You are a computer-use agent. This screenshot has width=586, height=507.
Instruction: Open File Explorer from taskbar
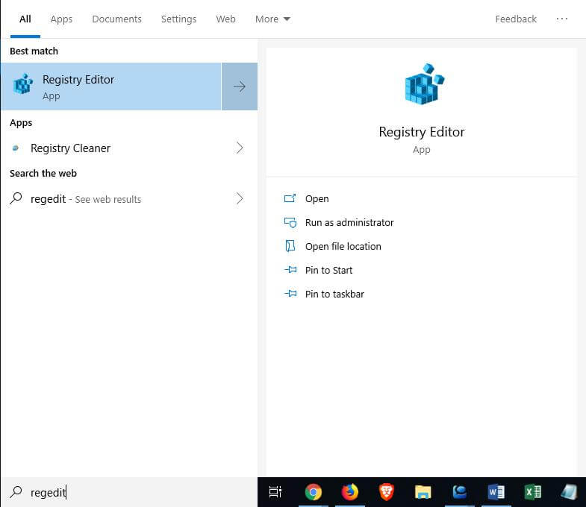(x=423, y=492)
